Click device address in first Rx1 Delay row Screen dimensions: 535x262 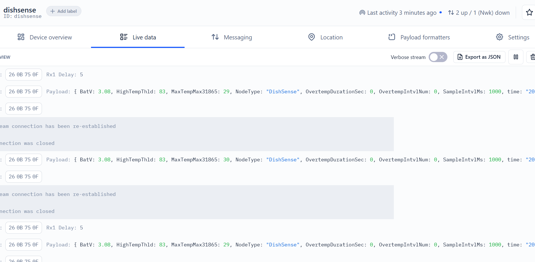tap(24, 75)
